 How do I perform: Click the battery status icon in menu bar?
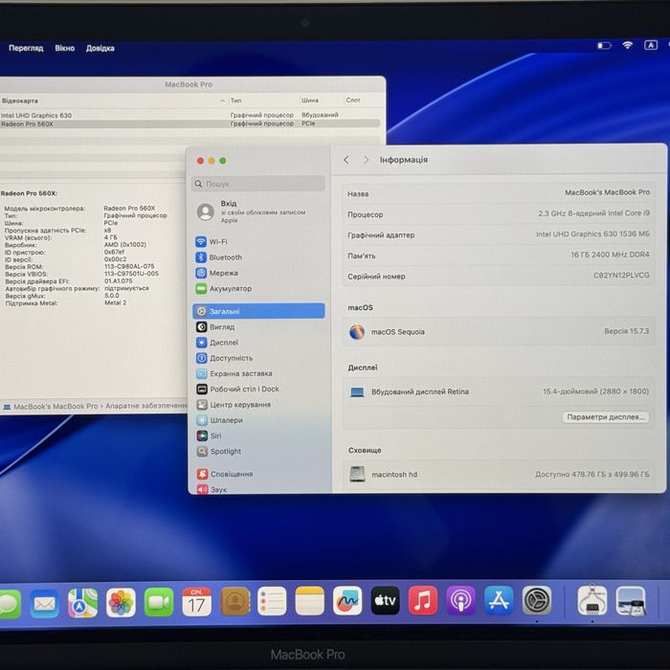pyautogui.click(x=604, y=45)
